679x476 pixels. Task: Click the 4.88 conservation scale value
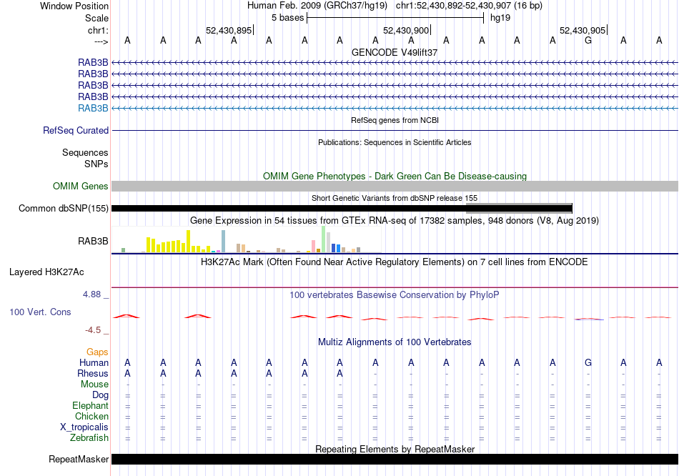(91, 294)
